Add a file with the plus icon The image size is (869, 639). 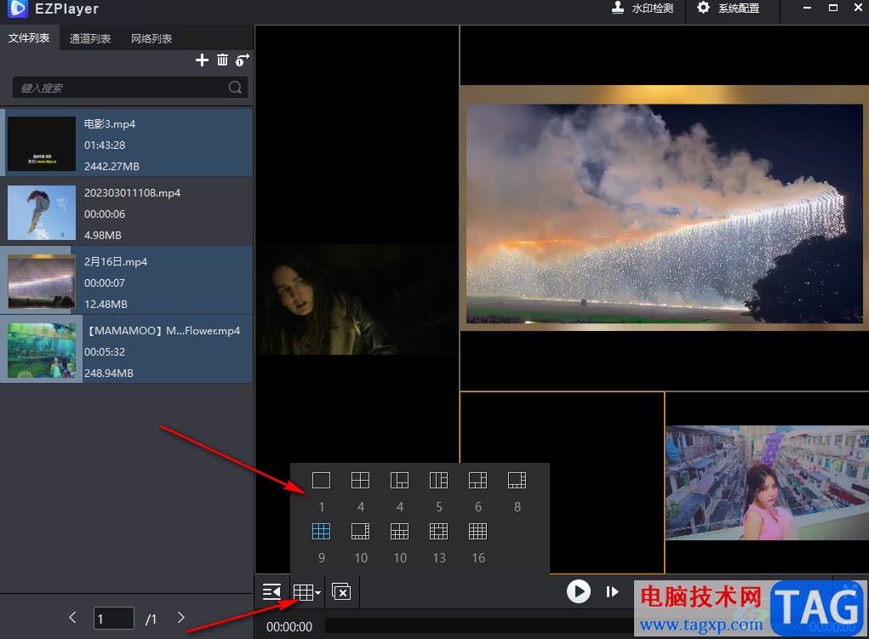[203, 60]
